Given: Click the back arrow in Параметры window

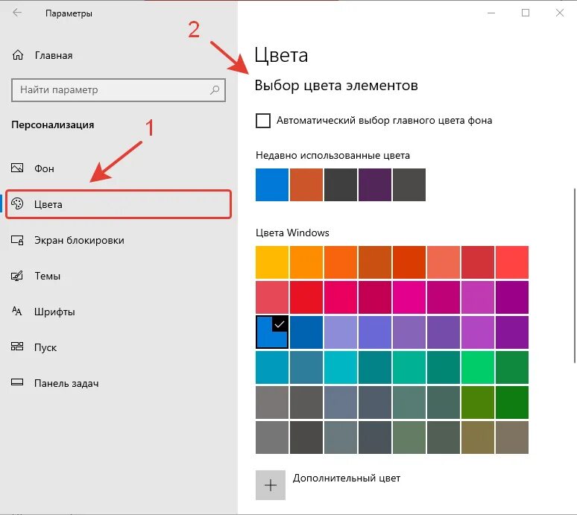Looking at the screenshot, I should click(18, 13).
